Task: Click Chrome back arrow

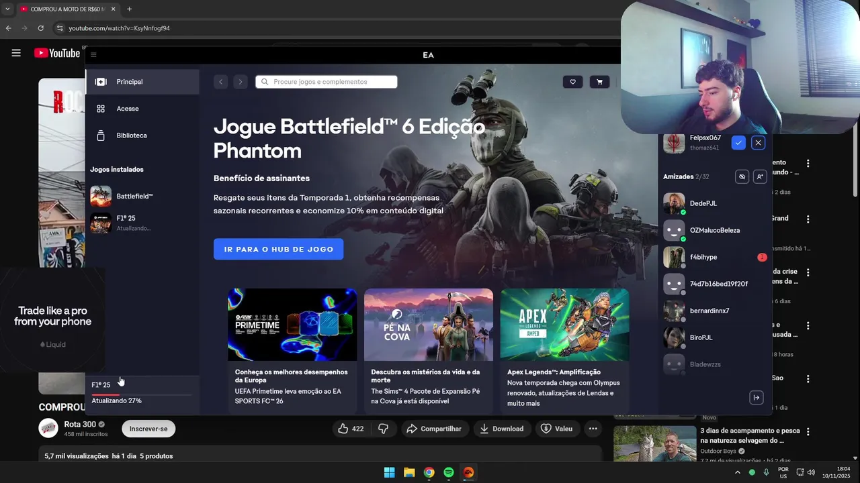Action: click(9, 28)
